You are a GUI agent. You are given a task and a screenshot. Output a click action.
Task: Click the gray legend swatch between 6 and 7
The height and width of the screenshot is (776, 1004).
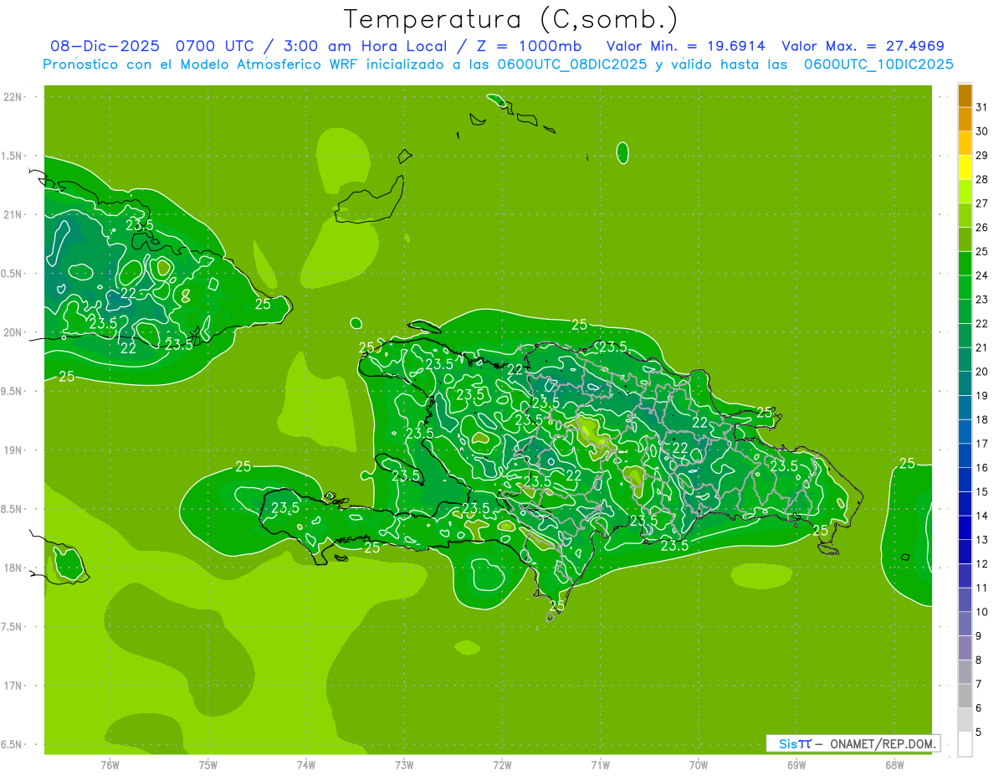tap(965, 696)
